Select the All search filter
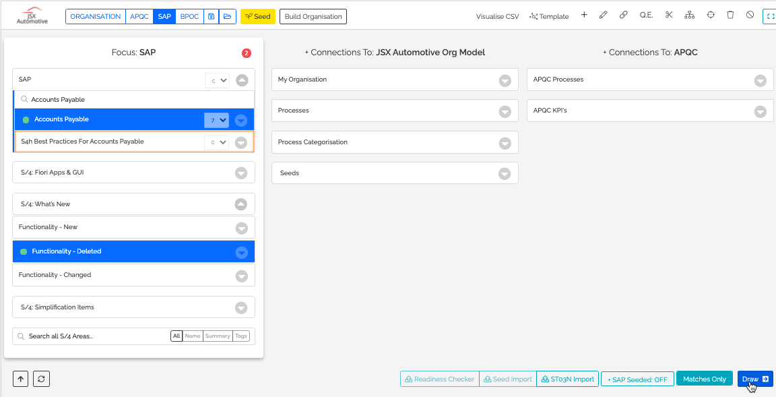Image resolution: width=776 pixels, height=397 pixels. (x=176, y=336)
